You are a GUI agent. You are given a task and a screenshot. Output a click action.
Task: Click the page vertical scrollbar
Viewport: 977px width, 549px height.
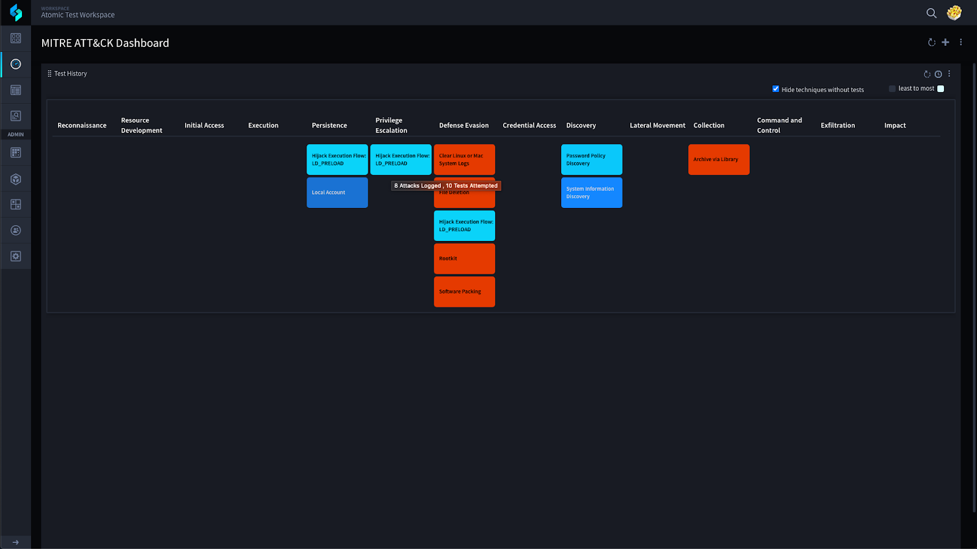(x=974, y=287)
